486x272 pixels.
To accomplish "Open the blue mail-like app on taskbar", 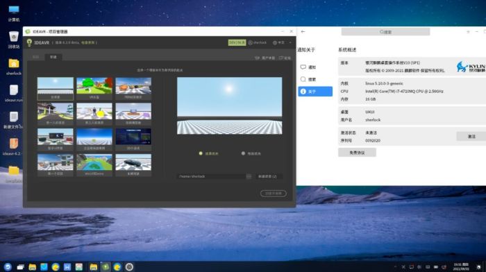I will [44, 266].
